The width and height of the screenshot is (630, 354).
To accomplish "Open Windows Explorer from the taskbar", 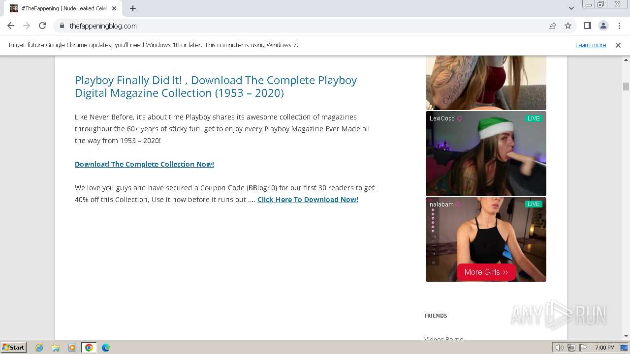I will (56, 348).
